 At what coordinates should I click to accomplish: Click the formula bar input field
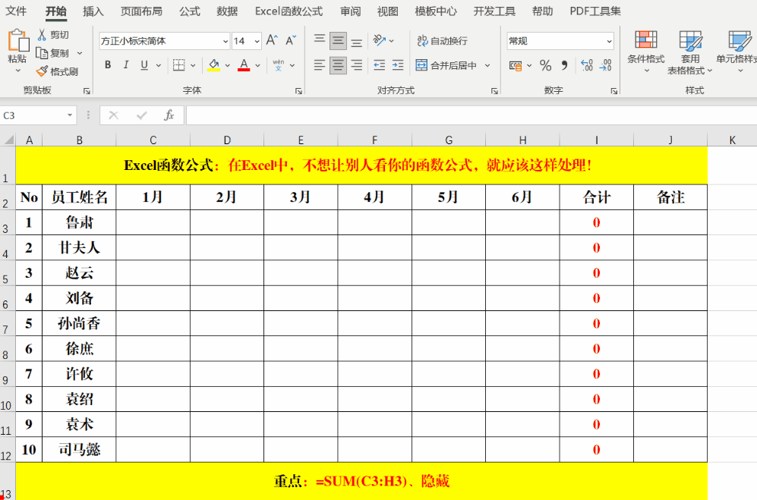coord(472,115)
